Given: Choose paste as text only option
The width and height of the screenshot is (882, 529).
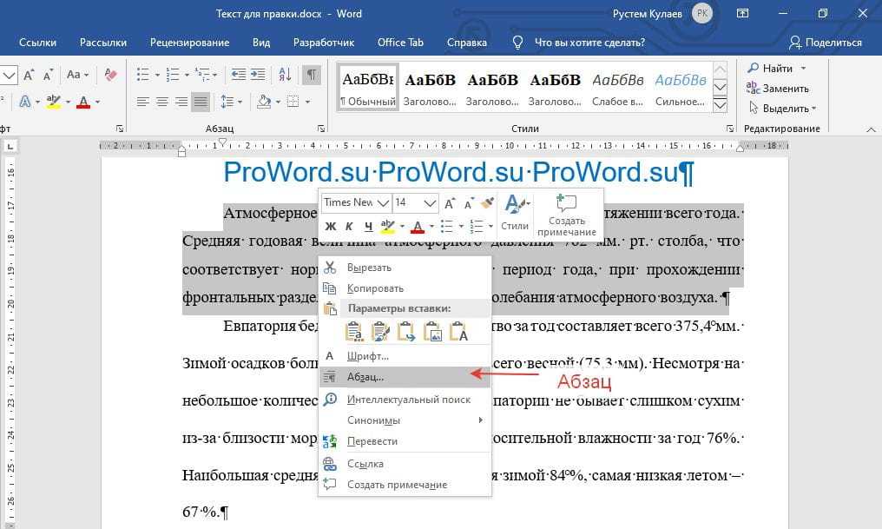Looking at the screenshot, I should pyautogui.click(x=458, y=331).
